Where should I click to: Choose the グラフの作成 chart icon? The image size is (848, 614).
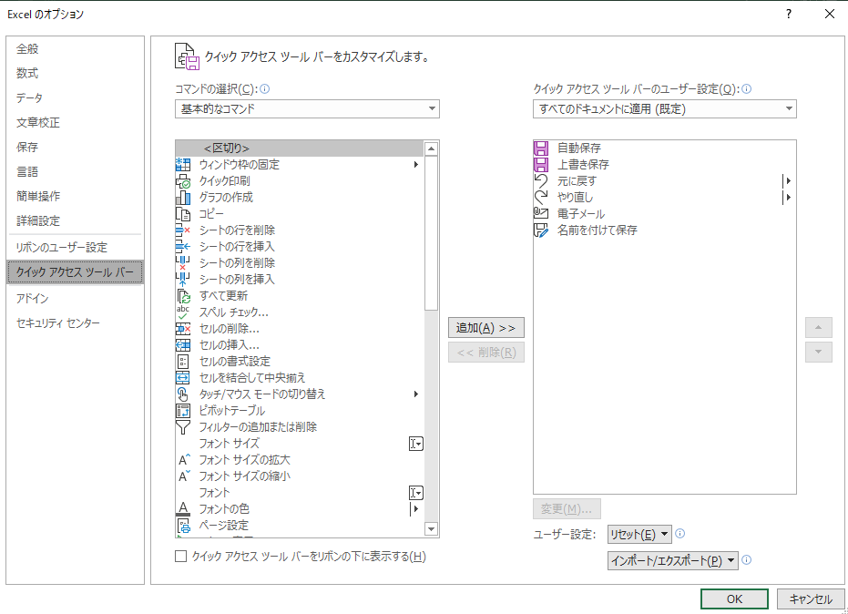pos(183,198)
